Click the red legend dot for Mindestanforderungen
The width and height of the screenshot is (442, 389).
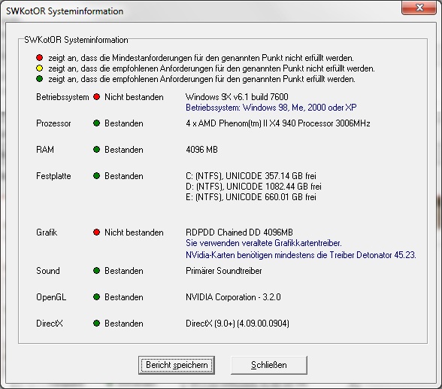[x=39, y=58]
